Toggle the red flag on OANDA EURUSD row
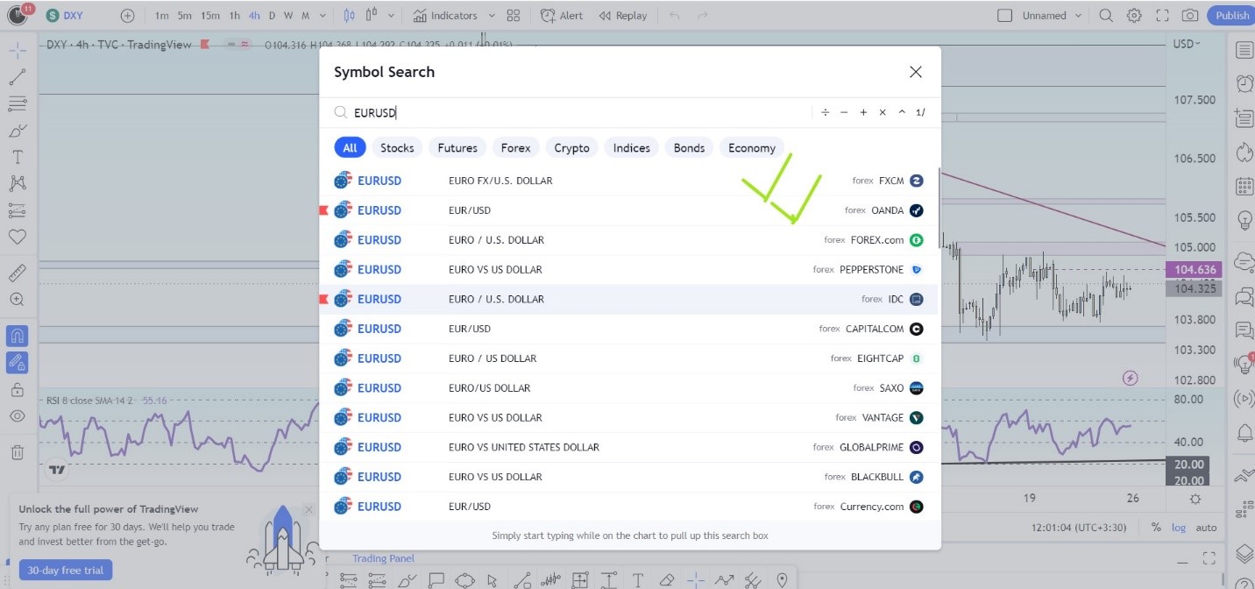The height and width of the screenshot is (589, 1255). click(x=323, y=210)
